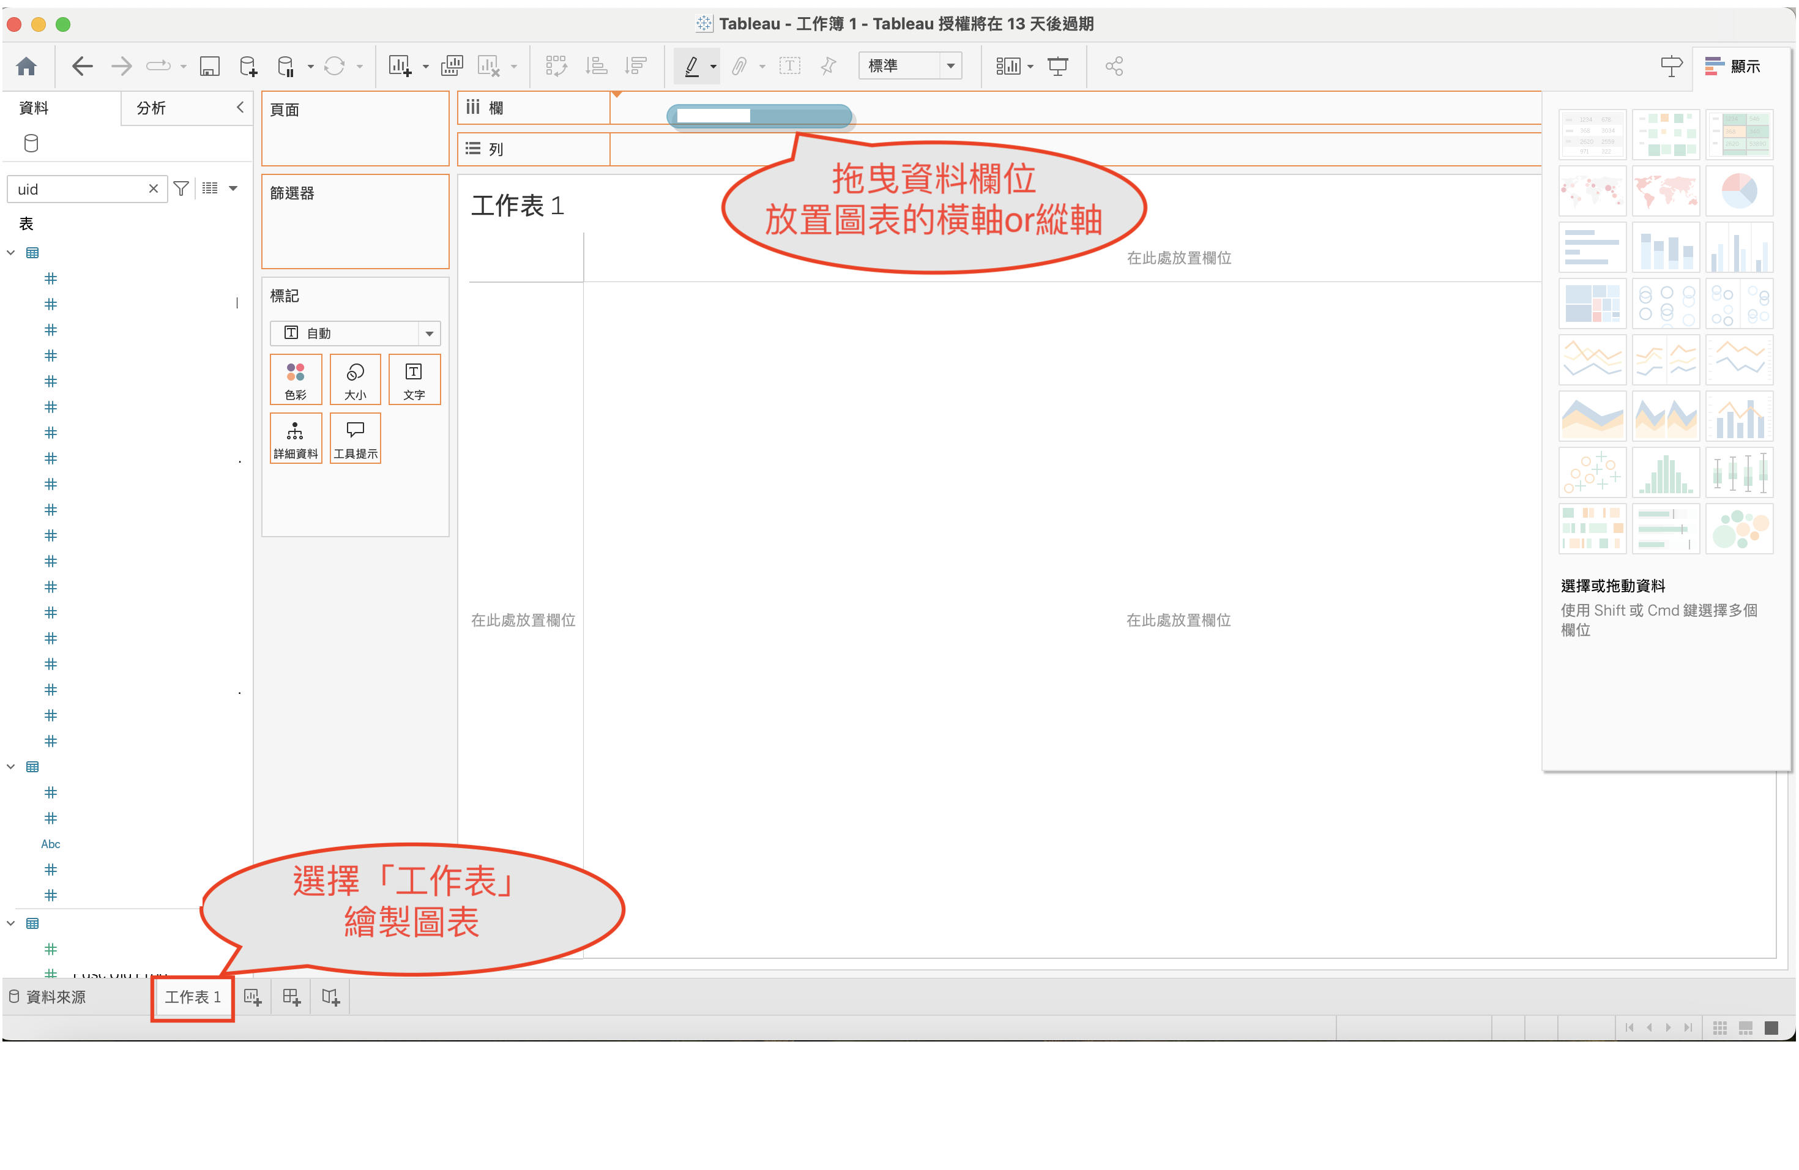
Task: Show mark labels toggle icon
Action: 790,67
